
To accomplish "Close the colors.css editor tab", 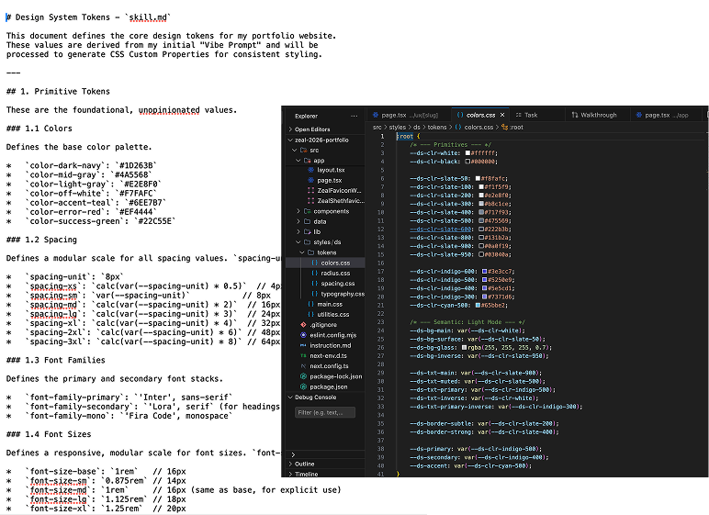I will (502, 115).
